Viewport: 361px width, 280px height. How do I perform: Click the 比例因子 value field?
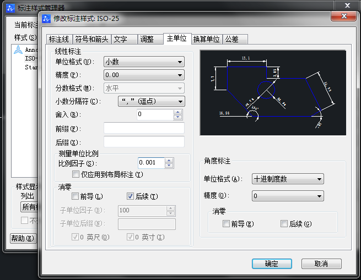[x=150, y=163]
